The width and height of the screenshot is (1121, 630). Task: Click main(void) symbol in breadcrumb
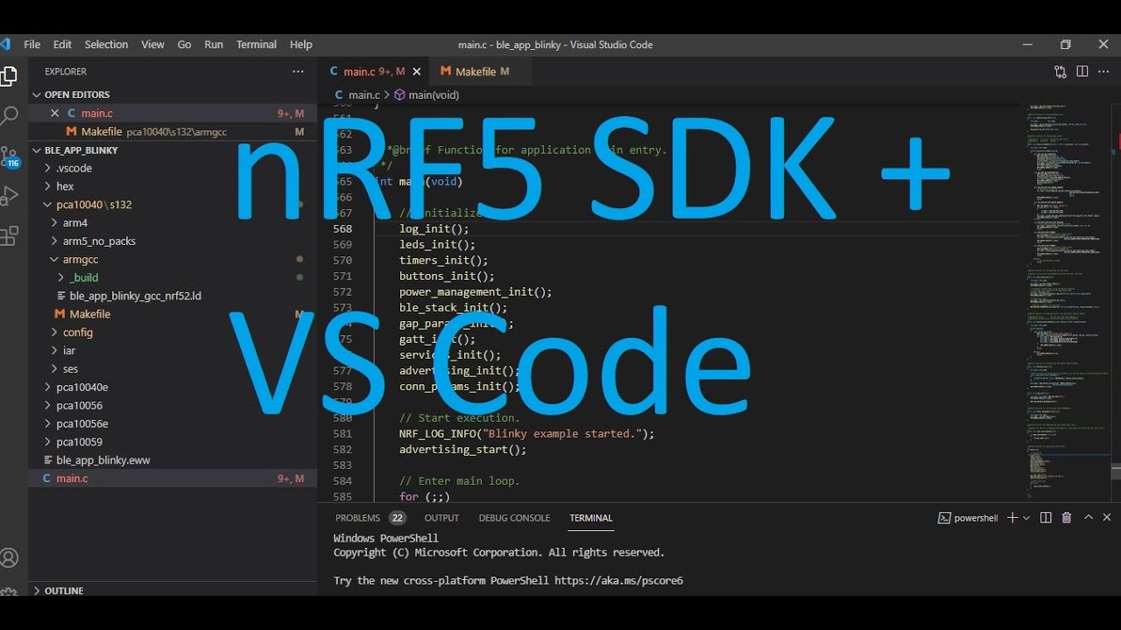(427, 94)
